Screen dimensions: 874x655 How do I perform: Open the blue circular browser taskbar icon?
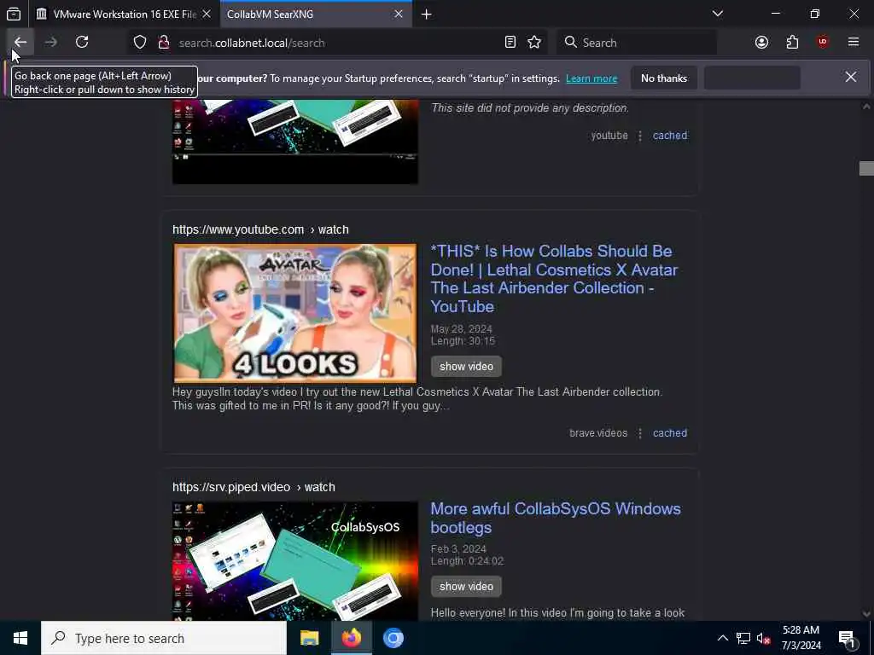pos(393,638)
